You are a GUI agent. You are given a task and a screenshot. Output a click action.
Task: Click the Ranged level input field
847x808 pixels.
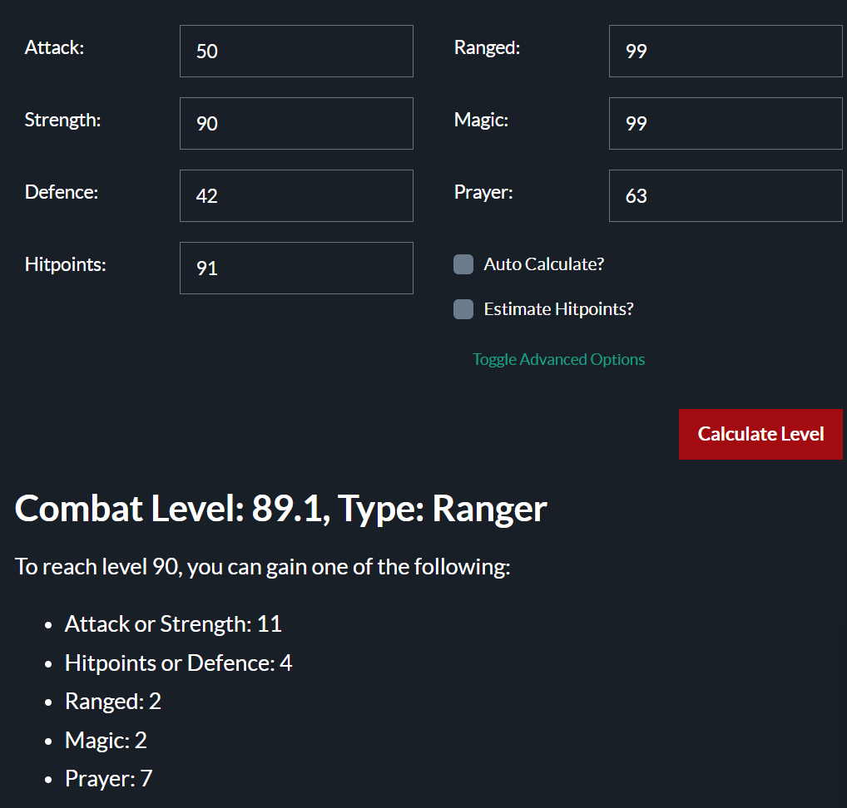click(x=726, y=52)
